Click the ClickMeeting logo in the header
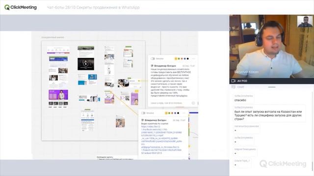 tap(21, 7)
